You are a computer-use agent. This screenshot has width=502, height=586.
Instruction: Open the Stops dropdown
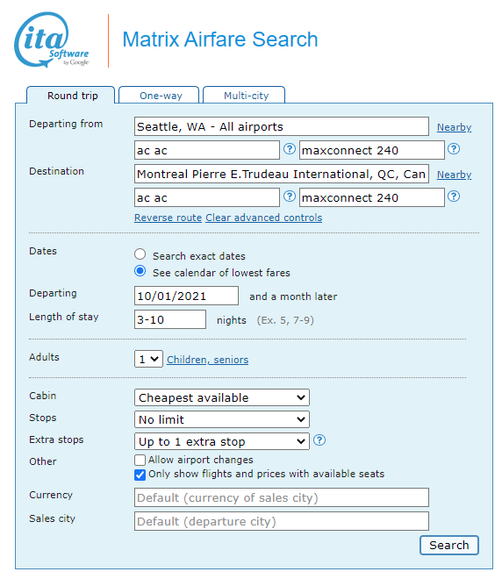pyautogui.click(x=222, y=419)
